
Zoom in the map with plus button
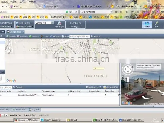pos(9,48)
